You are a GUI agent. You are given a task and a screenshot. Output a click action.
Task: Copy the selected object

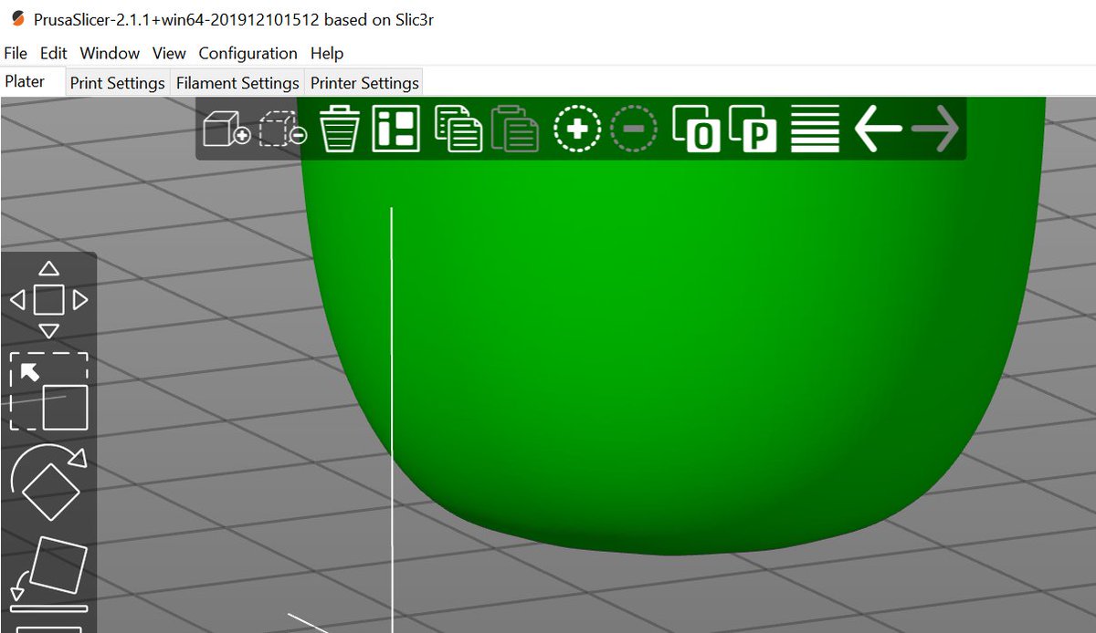tap(459, 129)
